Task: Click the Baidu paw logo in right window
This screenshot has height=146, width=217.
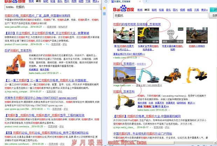Action: pyautogui.click(x=123, y=8)
